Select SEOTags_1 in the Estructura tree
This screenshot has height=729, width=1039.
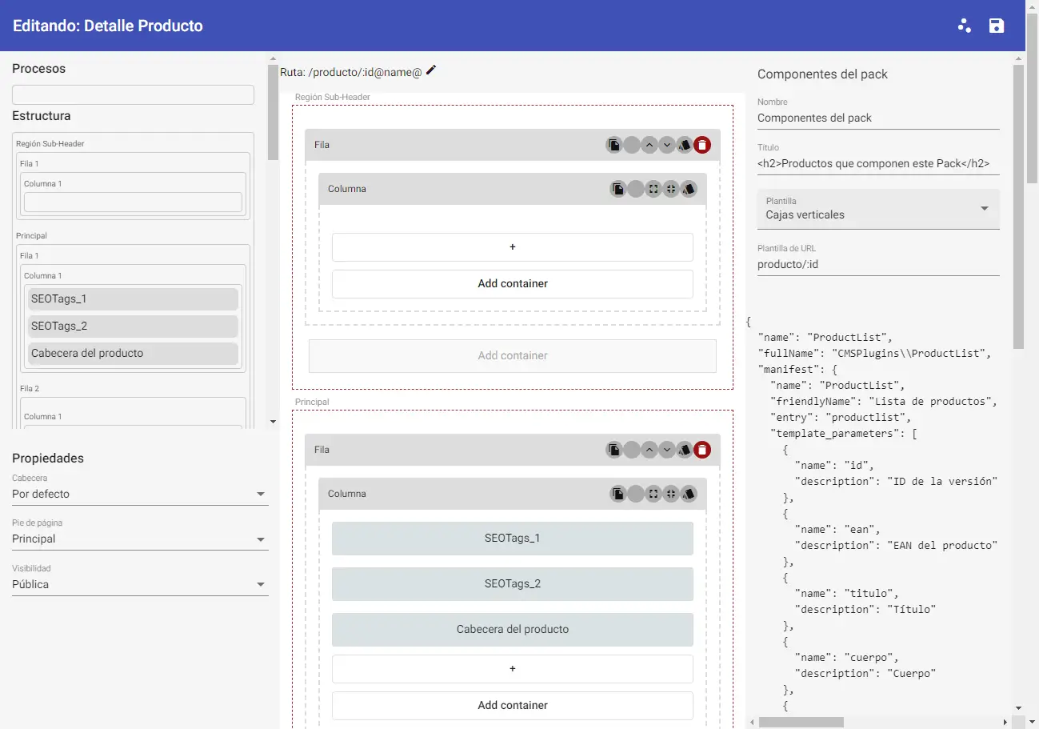pyautogui.click(x=133, y=299)
